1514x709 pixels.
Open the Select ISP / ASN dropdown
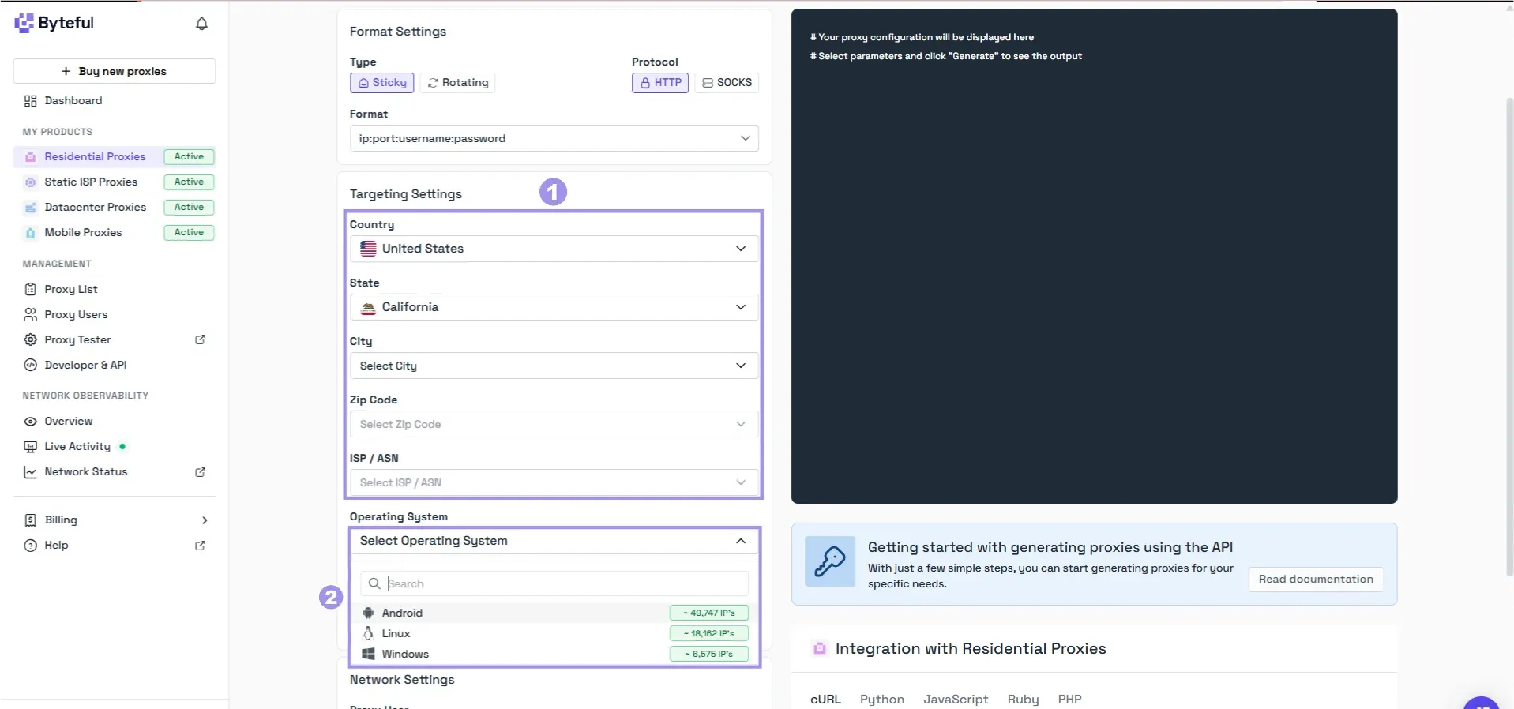554,482
